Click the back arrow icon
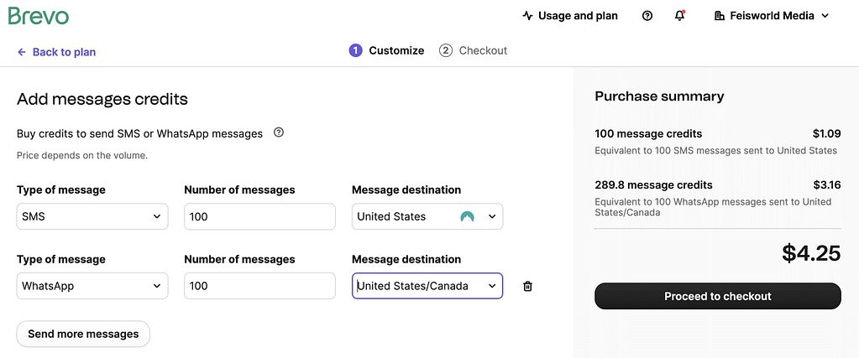This screenshot has width=859, height=358. pos(22,52)
